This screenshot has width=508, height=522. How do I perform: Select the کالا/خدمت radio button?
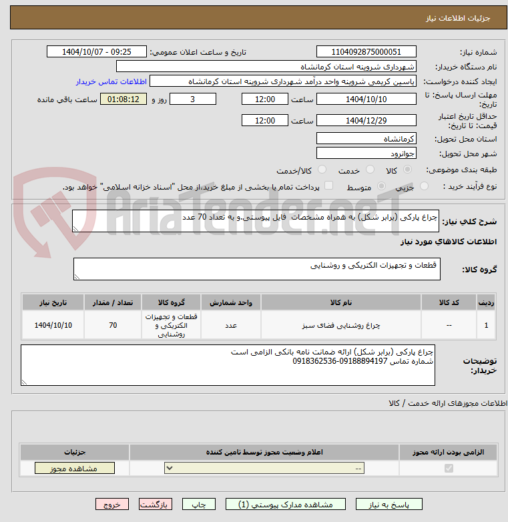pos(322,170)
